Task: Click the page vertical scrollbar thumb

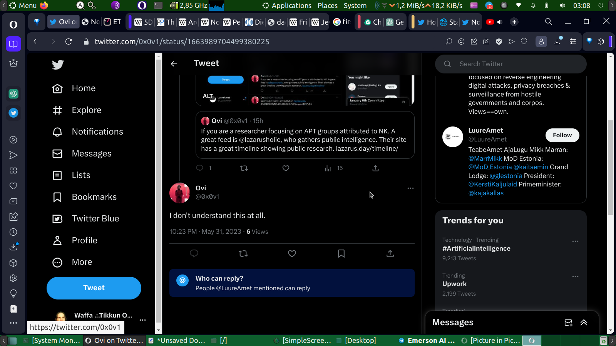Action: point(610,168)
